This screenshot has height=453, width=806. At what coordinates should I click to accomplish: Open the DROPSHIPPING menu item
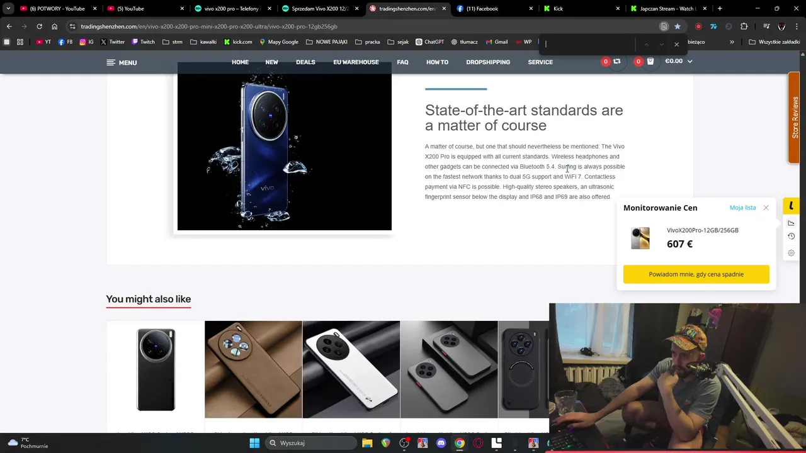(x=488, y=62)
